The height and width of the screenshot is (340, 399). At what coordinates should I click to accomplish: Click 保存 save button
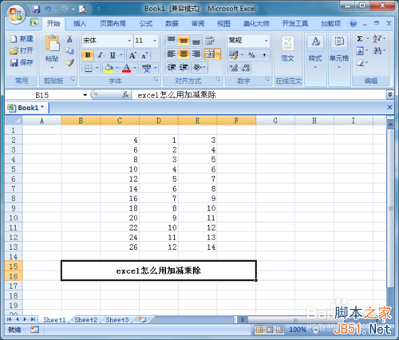[x=22, y=62]
